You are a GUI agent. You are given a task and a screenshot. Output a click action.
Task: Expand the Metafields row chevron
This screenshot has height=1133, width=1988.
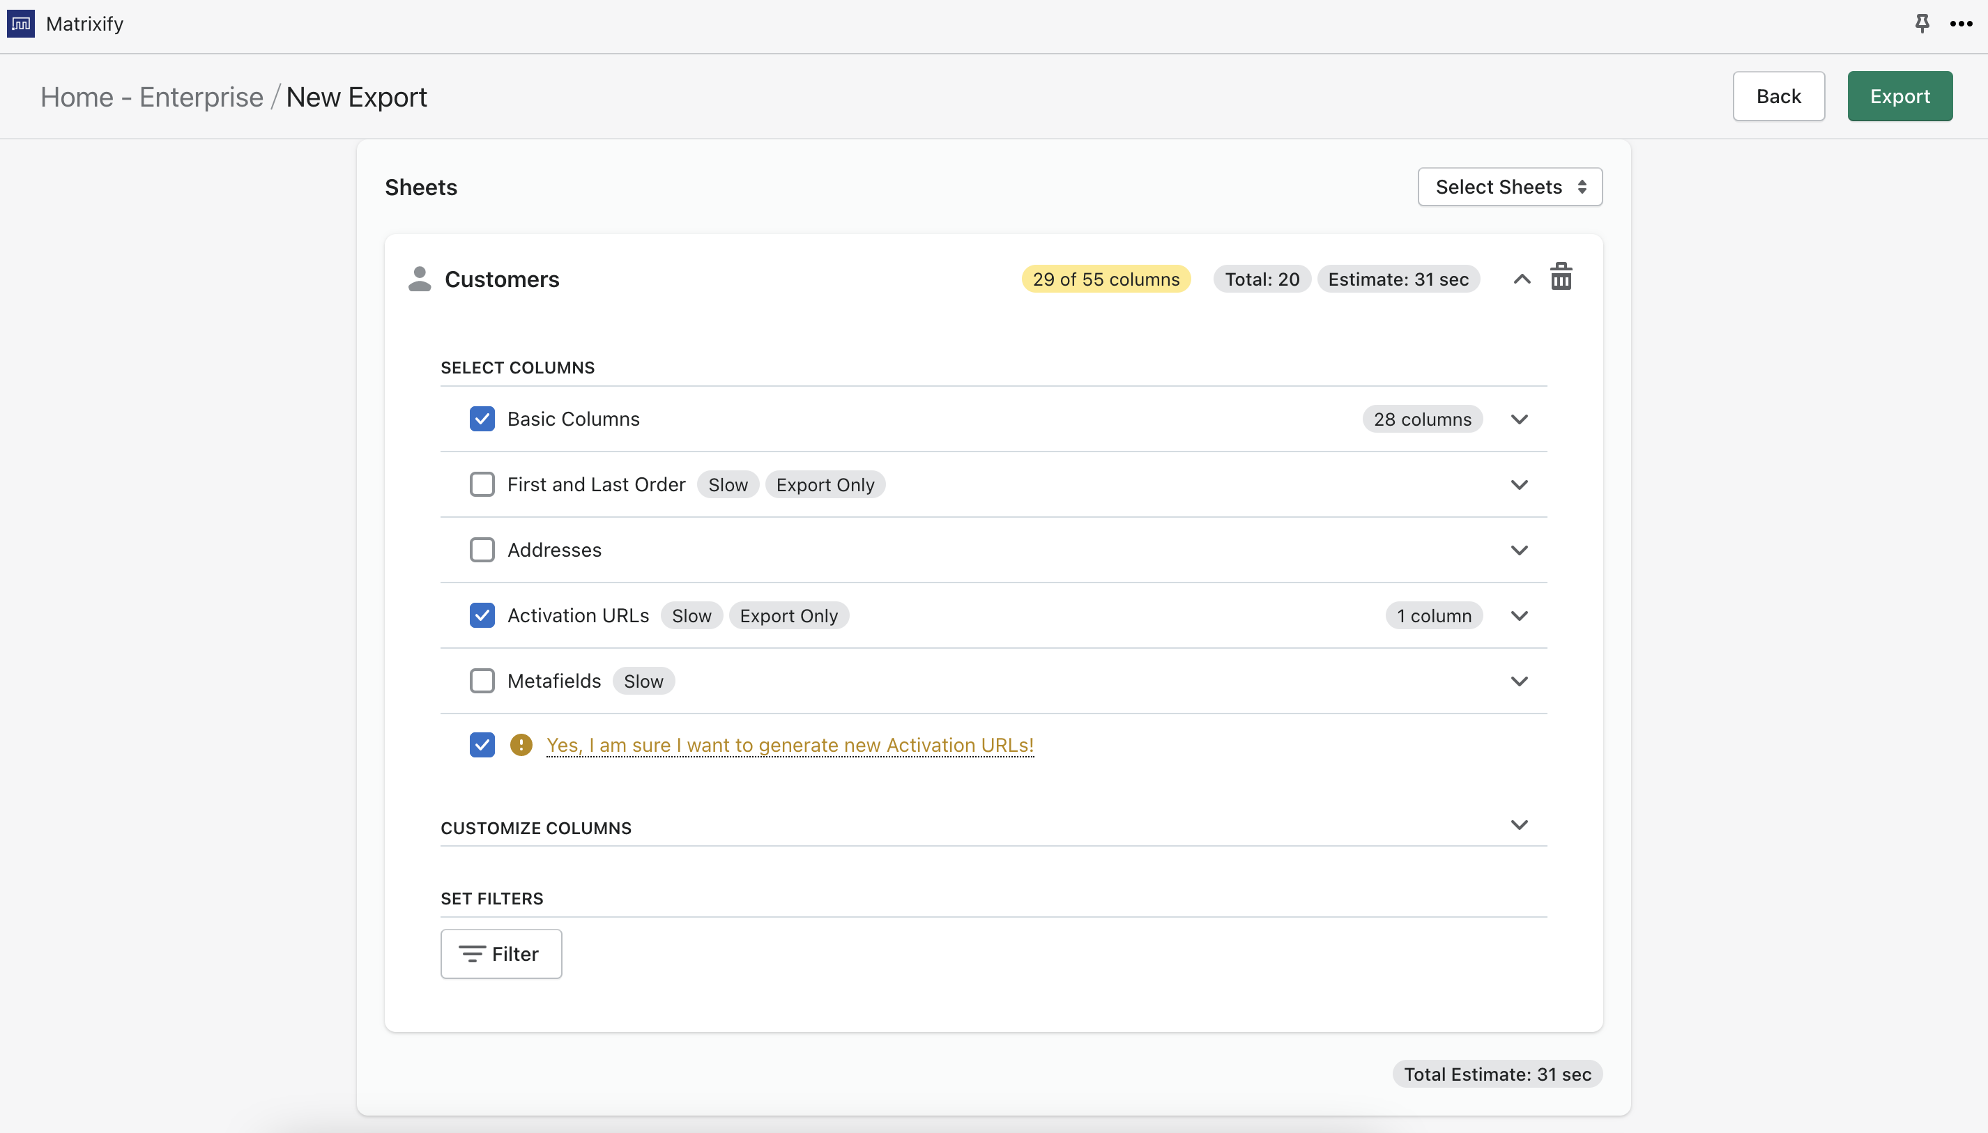pyautogui.click(x=1519, y=681)
